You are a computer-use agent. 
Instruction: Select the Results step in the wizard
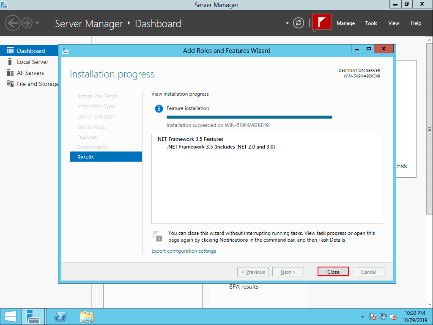(106, 157)
